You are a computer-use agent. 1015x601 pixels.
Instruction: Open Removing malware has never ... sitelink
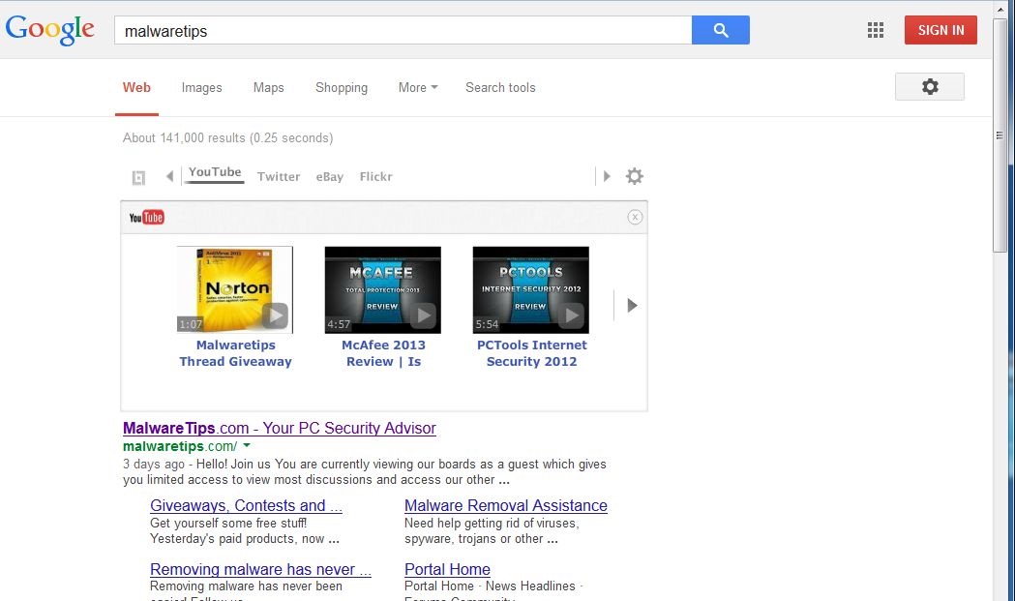(261, 569)
